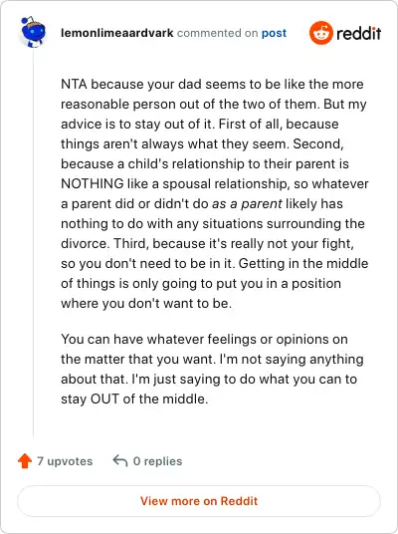Click the curved reply arrow icon
Image resolution: width=398 pixels, height=534 pixels.
pyautogui.click(x=120, y=460)
